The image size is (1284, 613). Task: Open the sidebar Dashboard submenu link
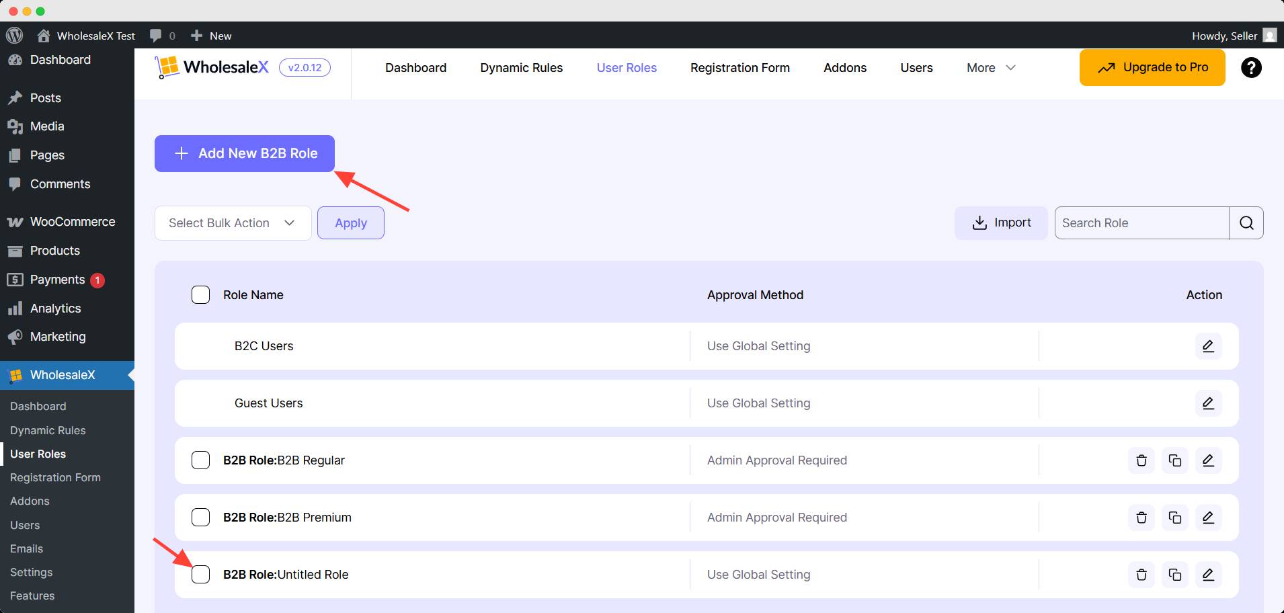pyautogui.click(x=38, y=406)
